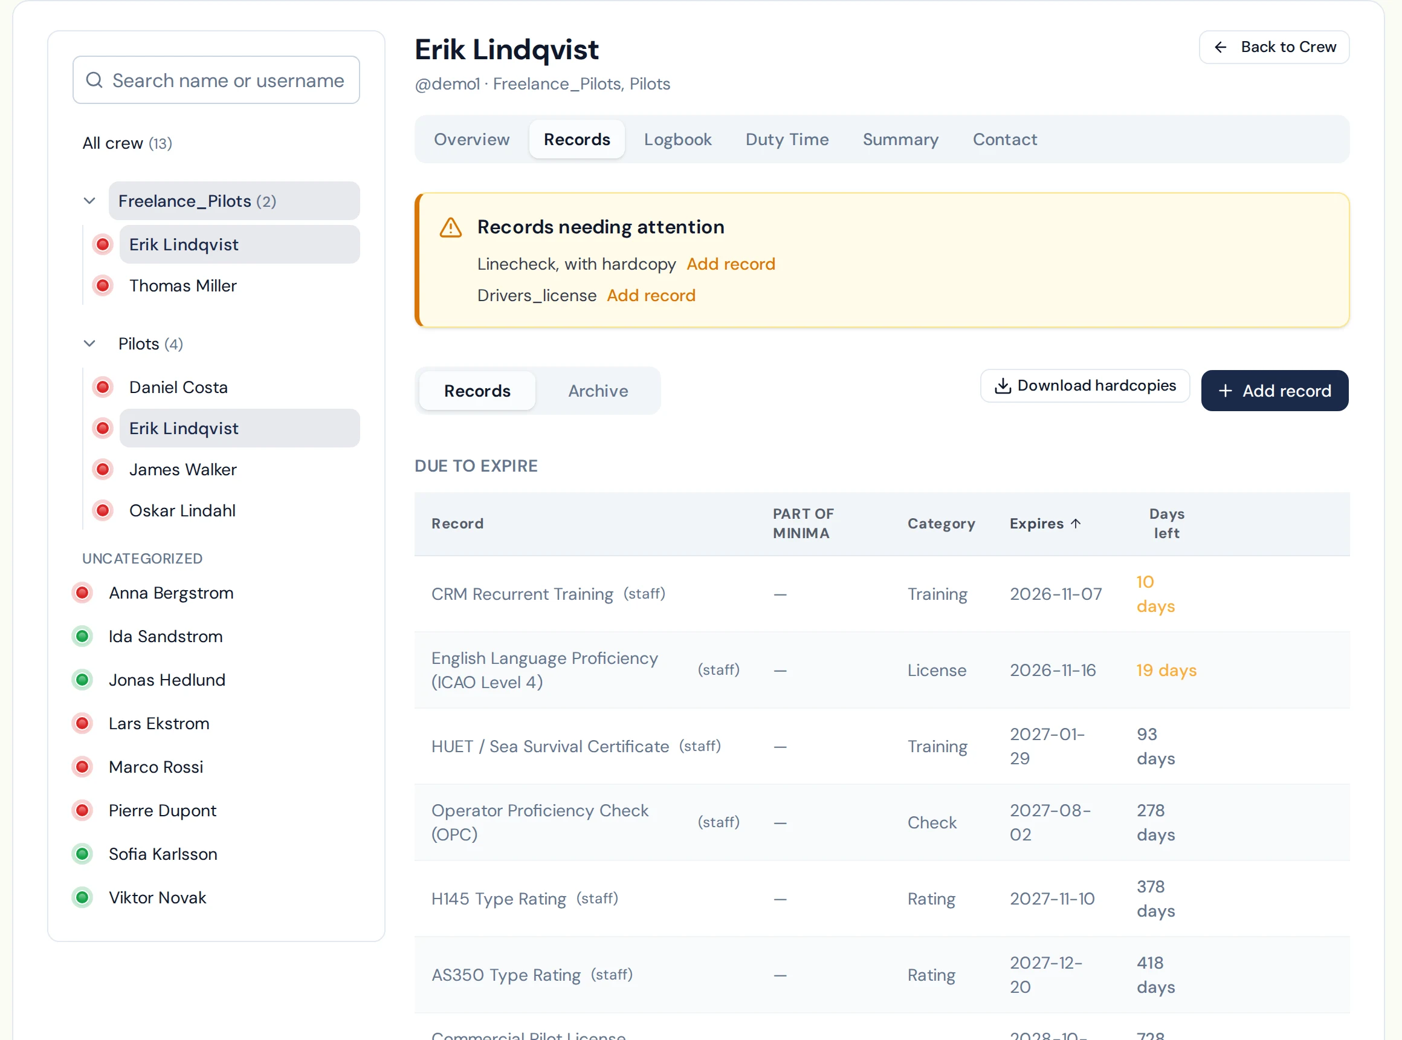Open H145 Type Rating record

[x=499, y=899]
